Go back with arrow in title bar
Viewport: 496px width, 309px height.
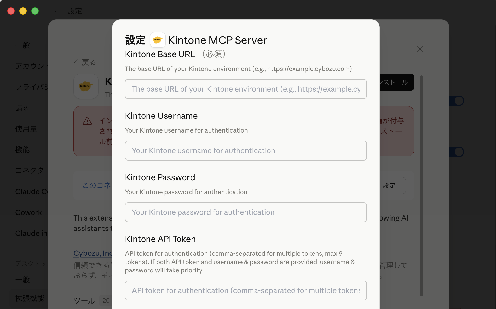(57, 11)
